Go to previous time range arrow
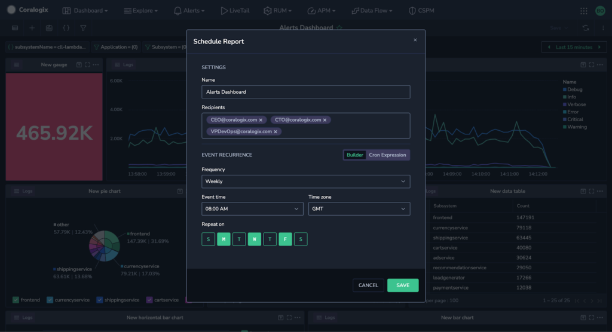The width and height of the screenshot is (612, 332). point(549,47)
